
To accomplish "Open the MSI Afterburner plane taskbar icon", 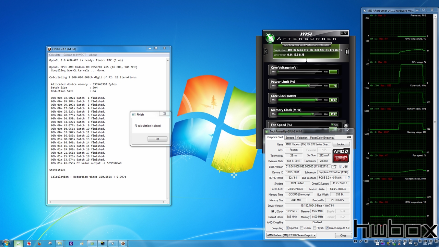I will click(x=112, y=244).
